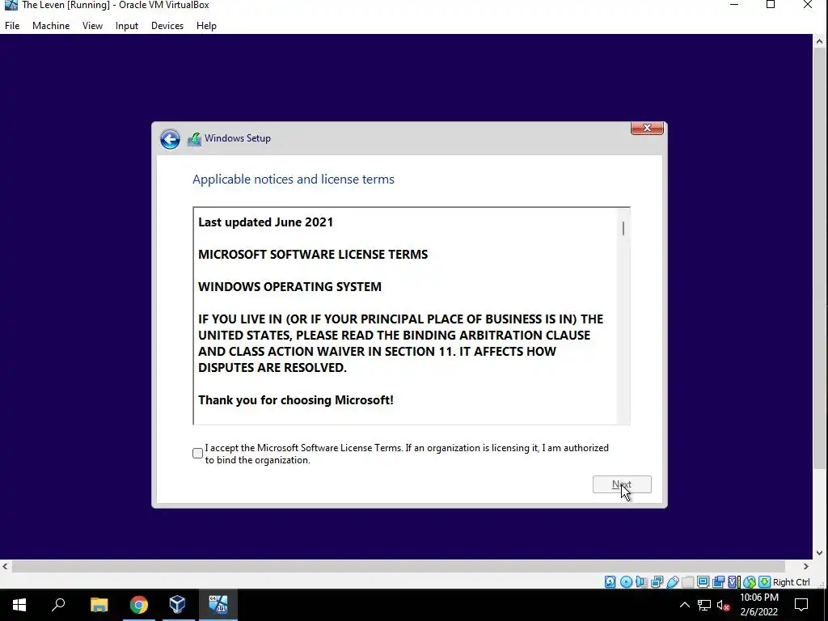Open the File menu
Viewport: 828px width, 621px height.
point(12,25)
